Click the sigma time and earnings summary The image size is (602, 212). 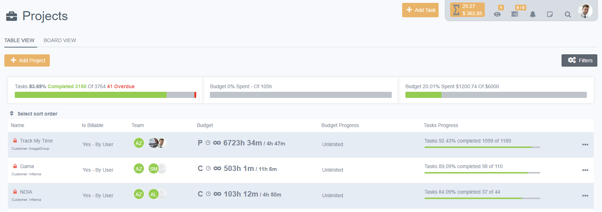tap(467, 10)
